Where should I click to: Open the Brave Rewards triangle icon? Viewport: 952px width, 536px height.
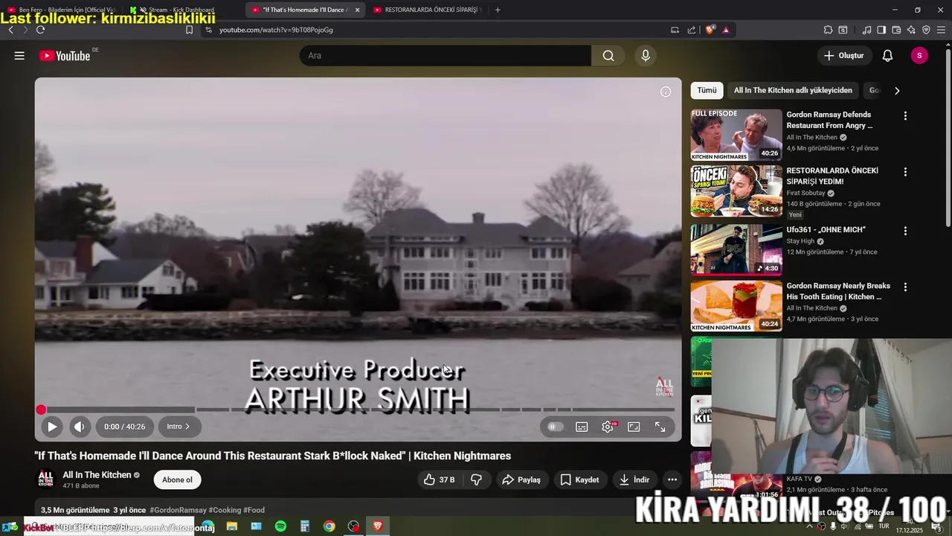point(726,30)
